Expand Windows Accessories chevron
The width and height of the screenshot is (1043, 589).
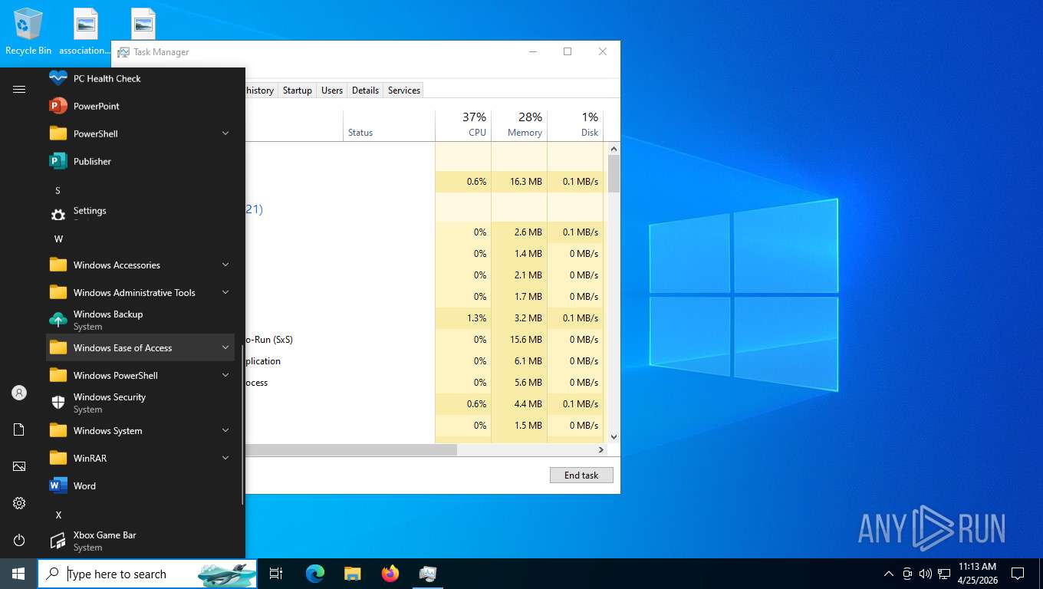pos(225,265)
